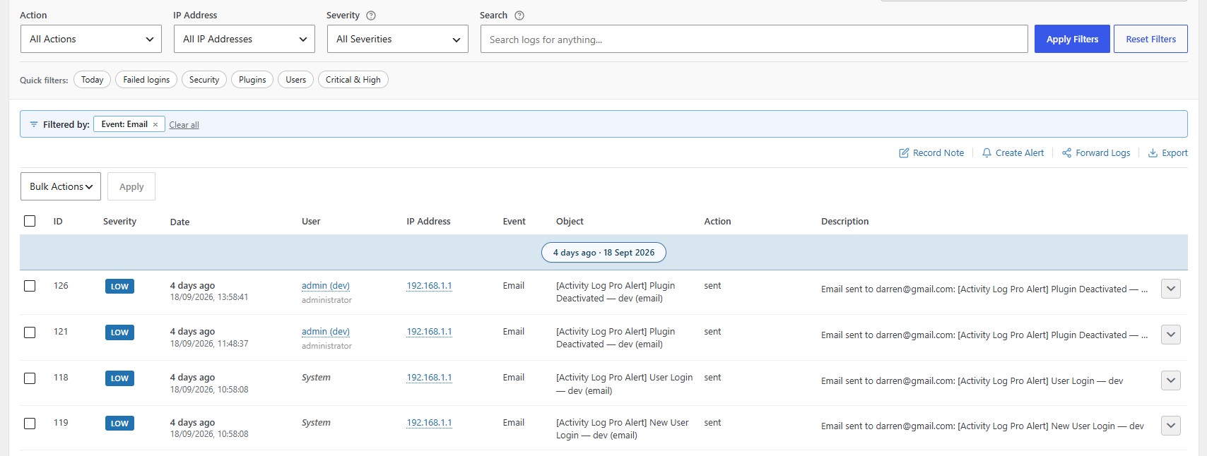Toggle the select-all checkbox in the table header
The width and height of the screenshot is (1207, 456).
click(x=30, y=221)
